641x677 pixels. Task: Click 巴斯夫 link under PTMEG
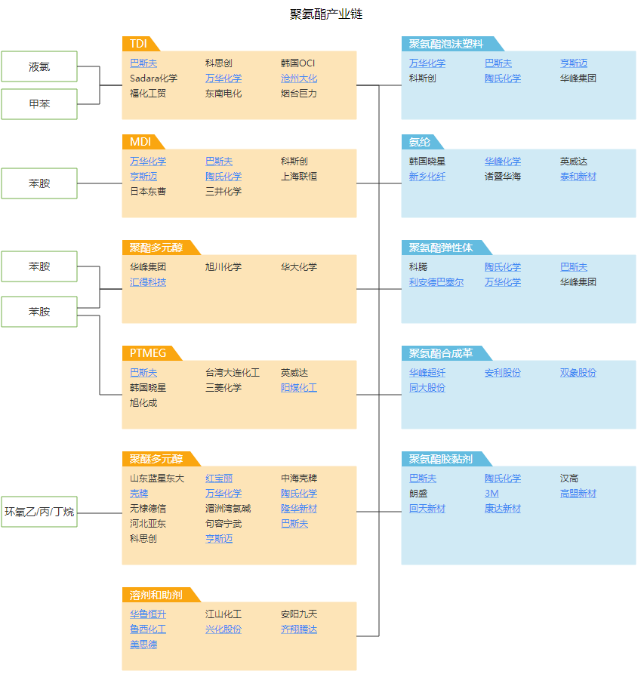tap(143, 372)
